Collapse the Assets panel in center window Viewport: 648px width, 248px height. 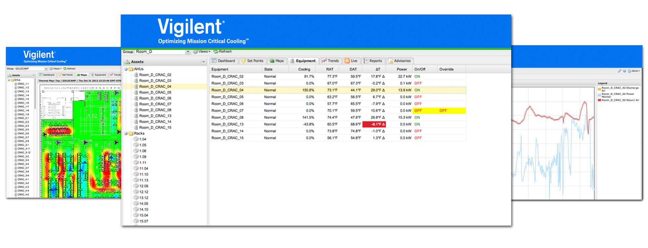(203, 62)
